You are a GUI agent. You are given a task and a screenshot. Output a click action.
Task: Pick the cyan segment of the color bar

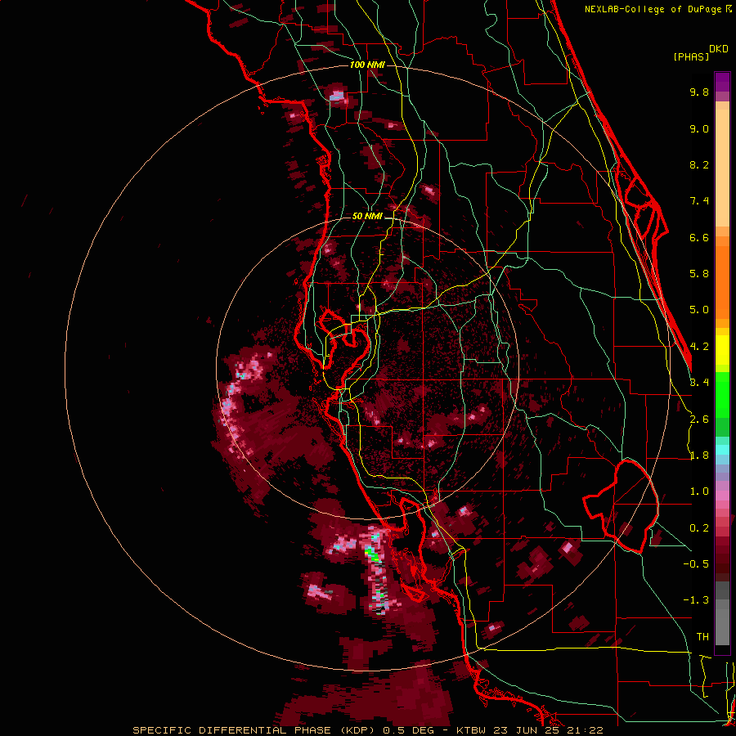tap(722, 450)
